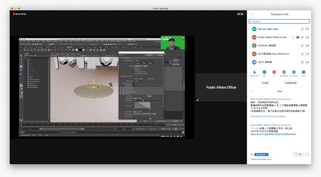Click the File button in chat
The image size is (321, 177).
(x=298, y=154)
